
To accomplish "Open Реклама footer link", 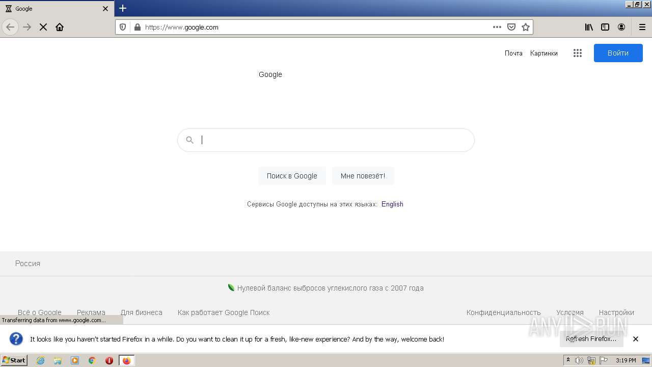I will click(91, 312).
